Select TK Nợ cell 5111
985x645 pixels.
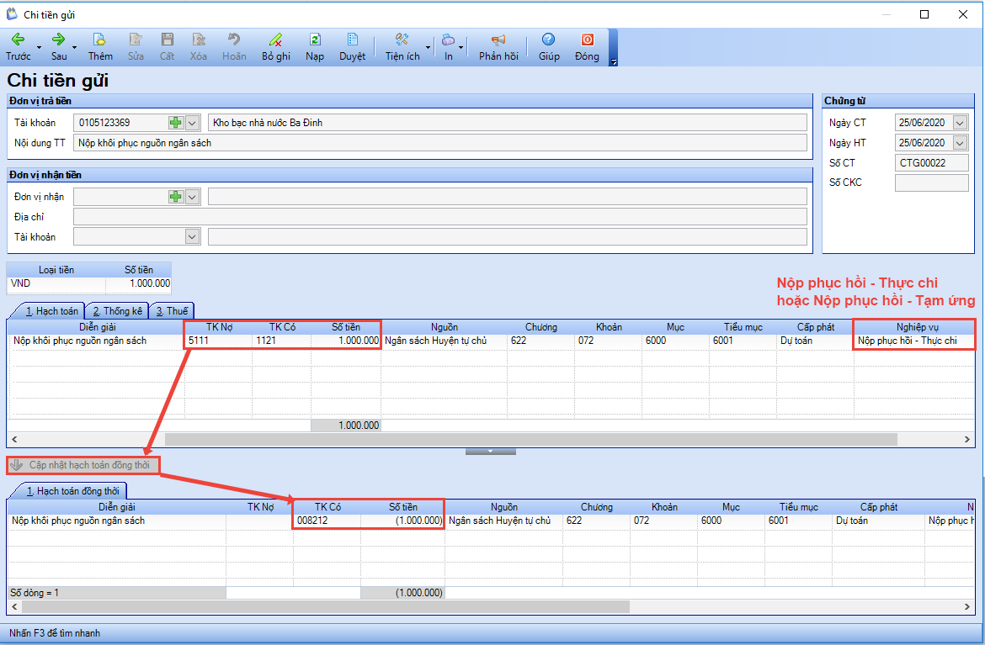point(218,341)
